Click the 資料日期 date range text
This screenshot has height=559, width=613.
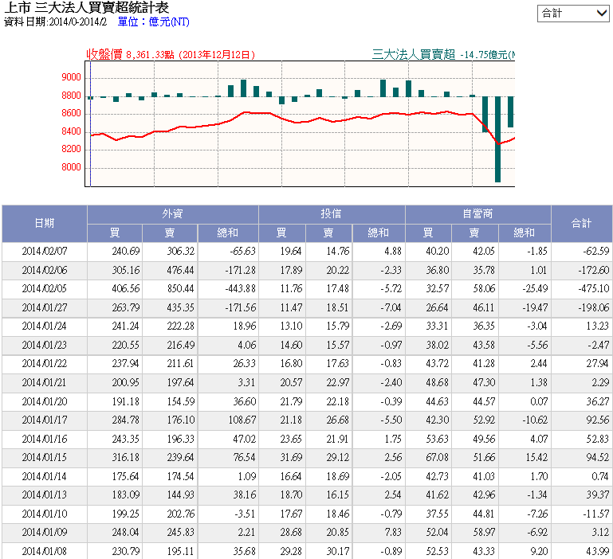[55, 21]
